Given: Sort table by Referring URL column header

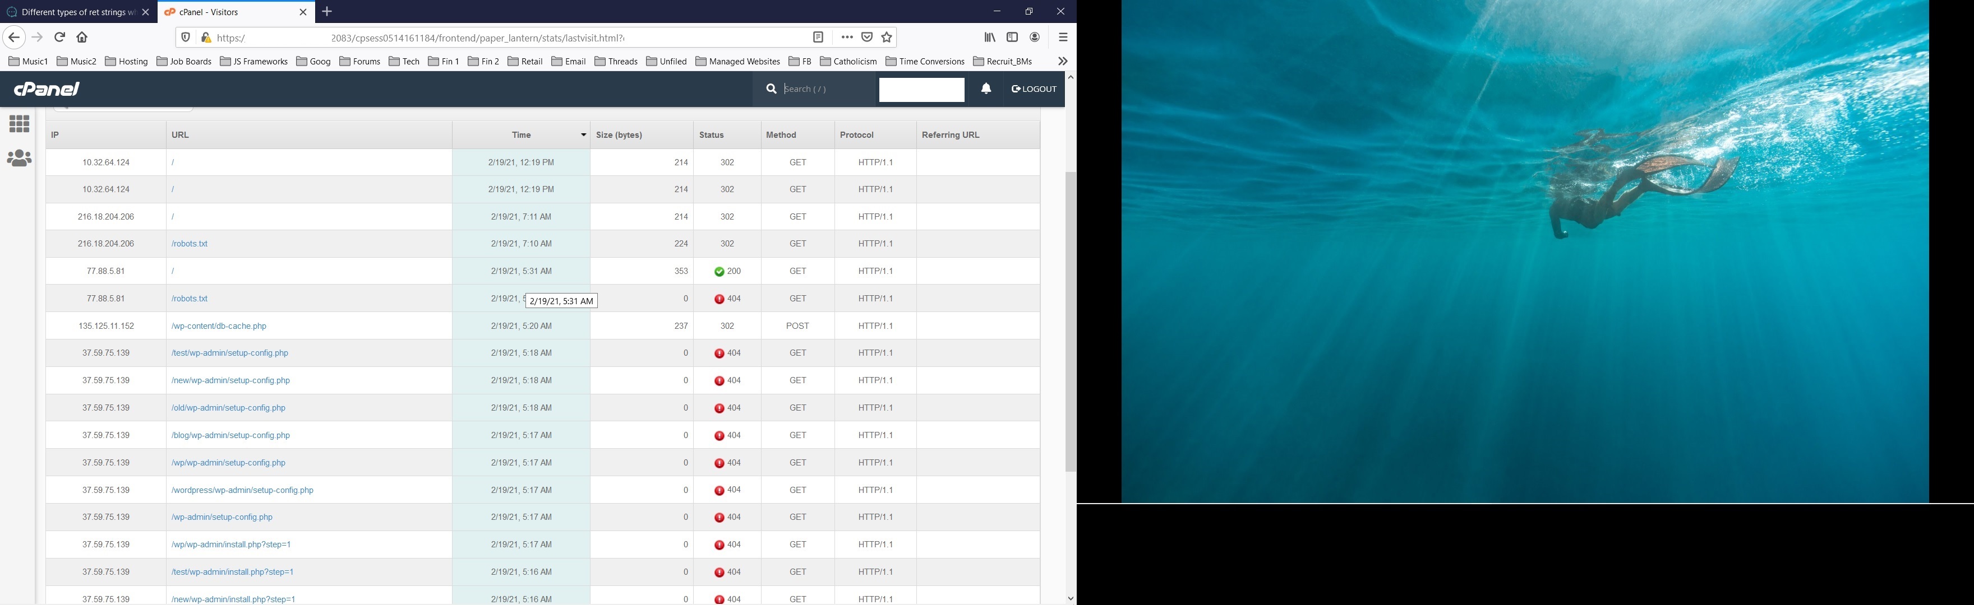Looking at the screenshot, I should pyautogui.click(x=979, y=135).
